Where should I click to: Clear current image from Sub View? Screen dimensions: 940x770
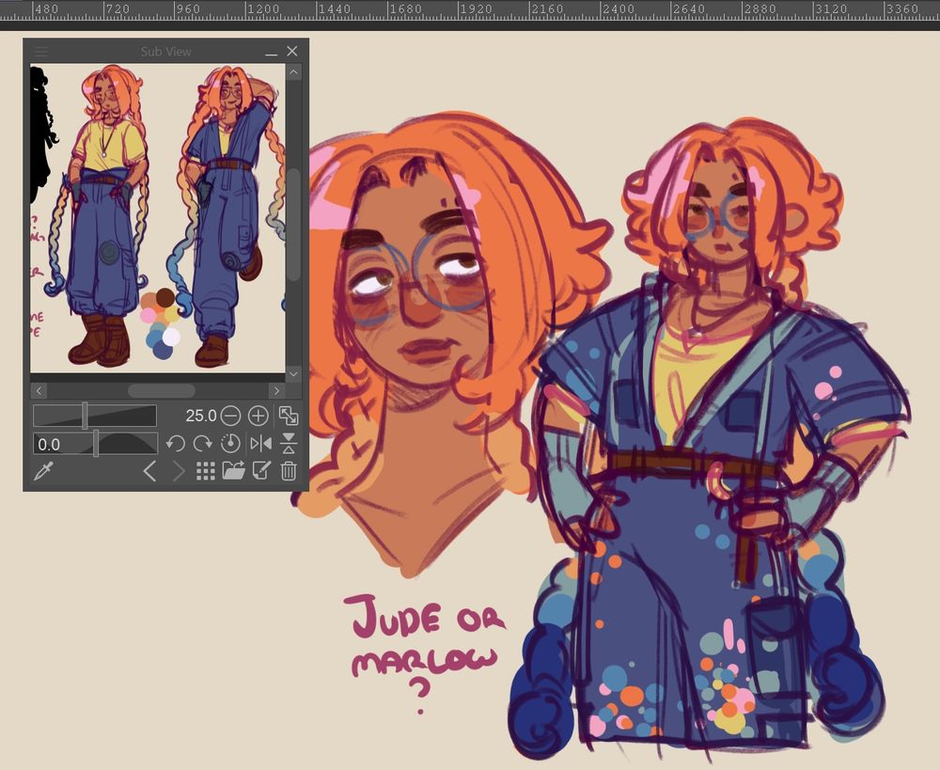click(x=289, y=471)
